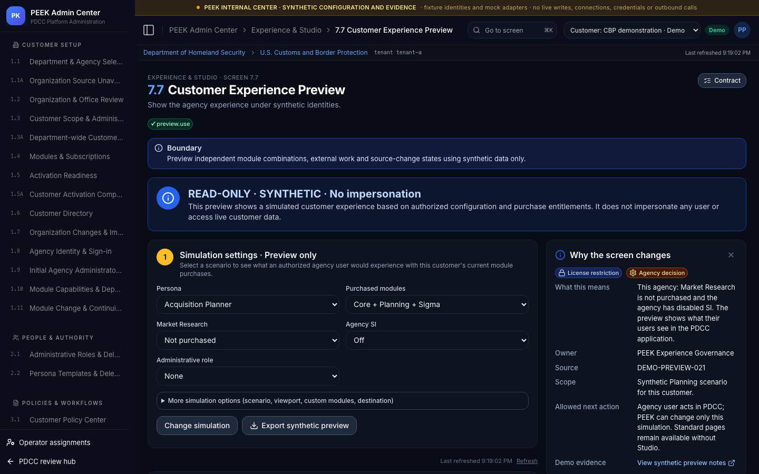The image size is (759, 474).
Task: Click the PK logo avatar
Action: pos(16,16)
